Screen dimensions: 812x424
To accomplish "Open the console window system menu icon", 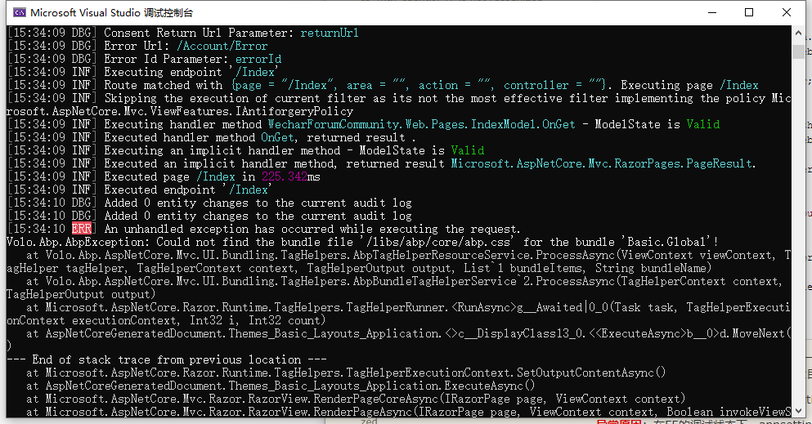I will tap(19, 12).
